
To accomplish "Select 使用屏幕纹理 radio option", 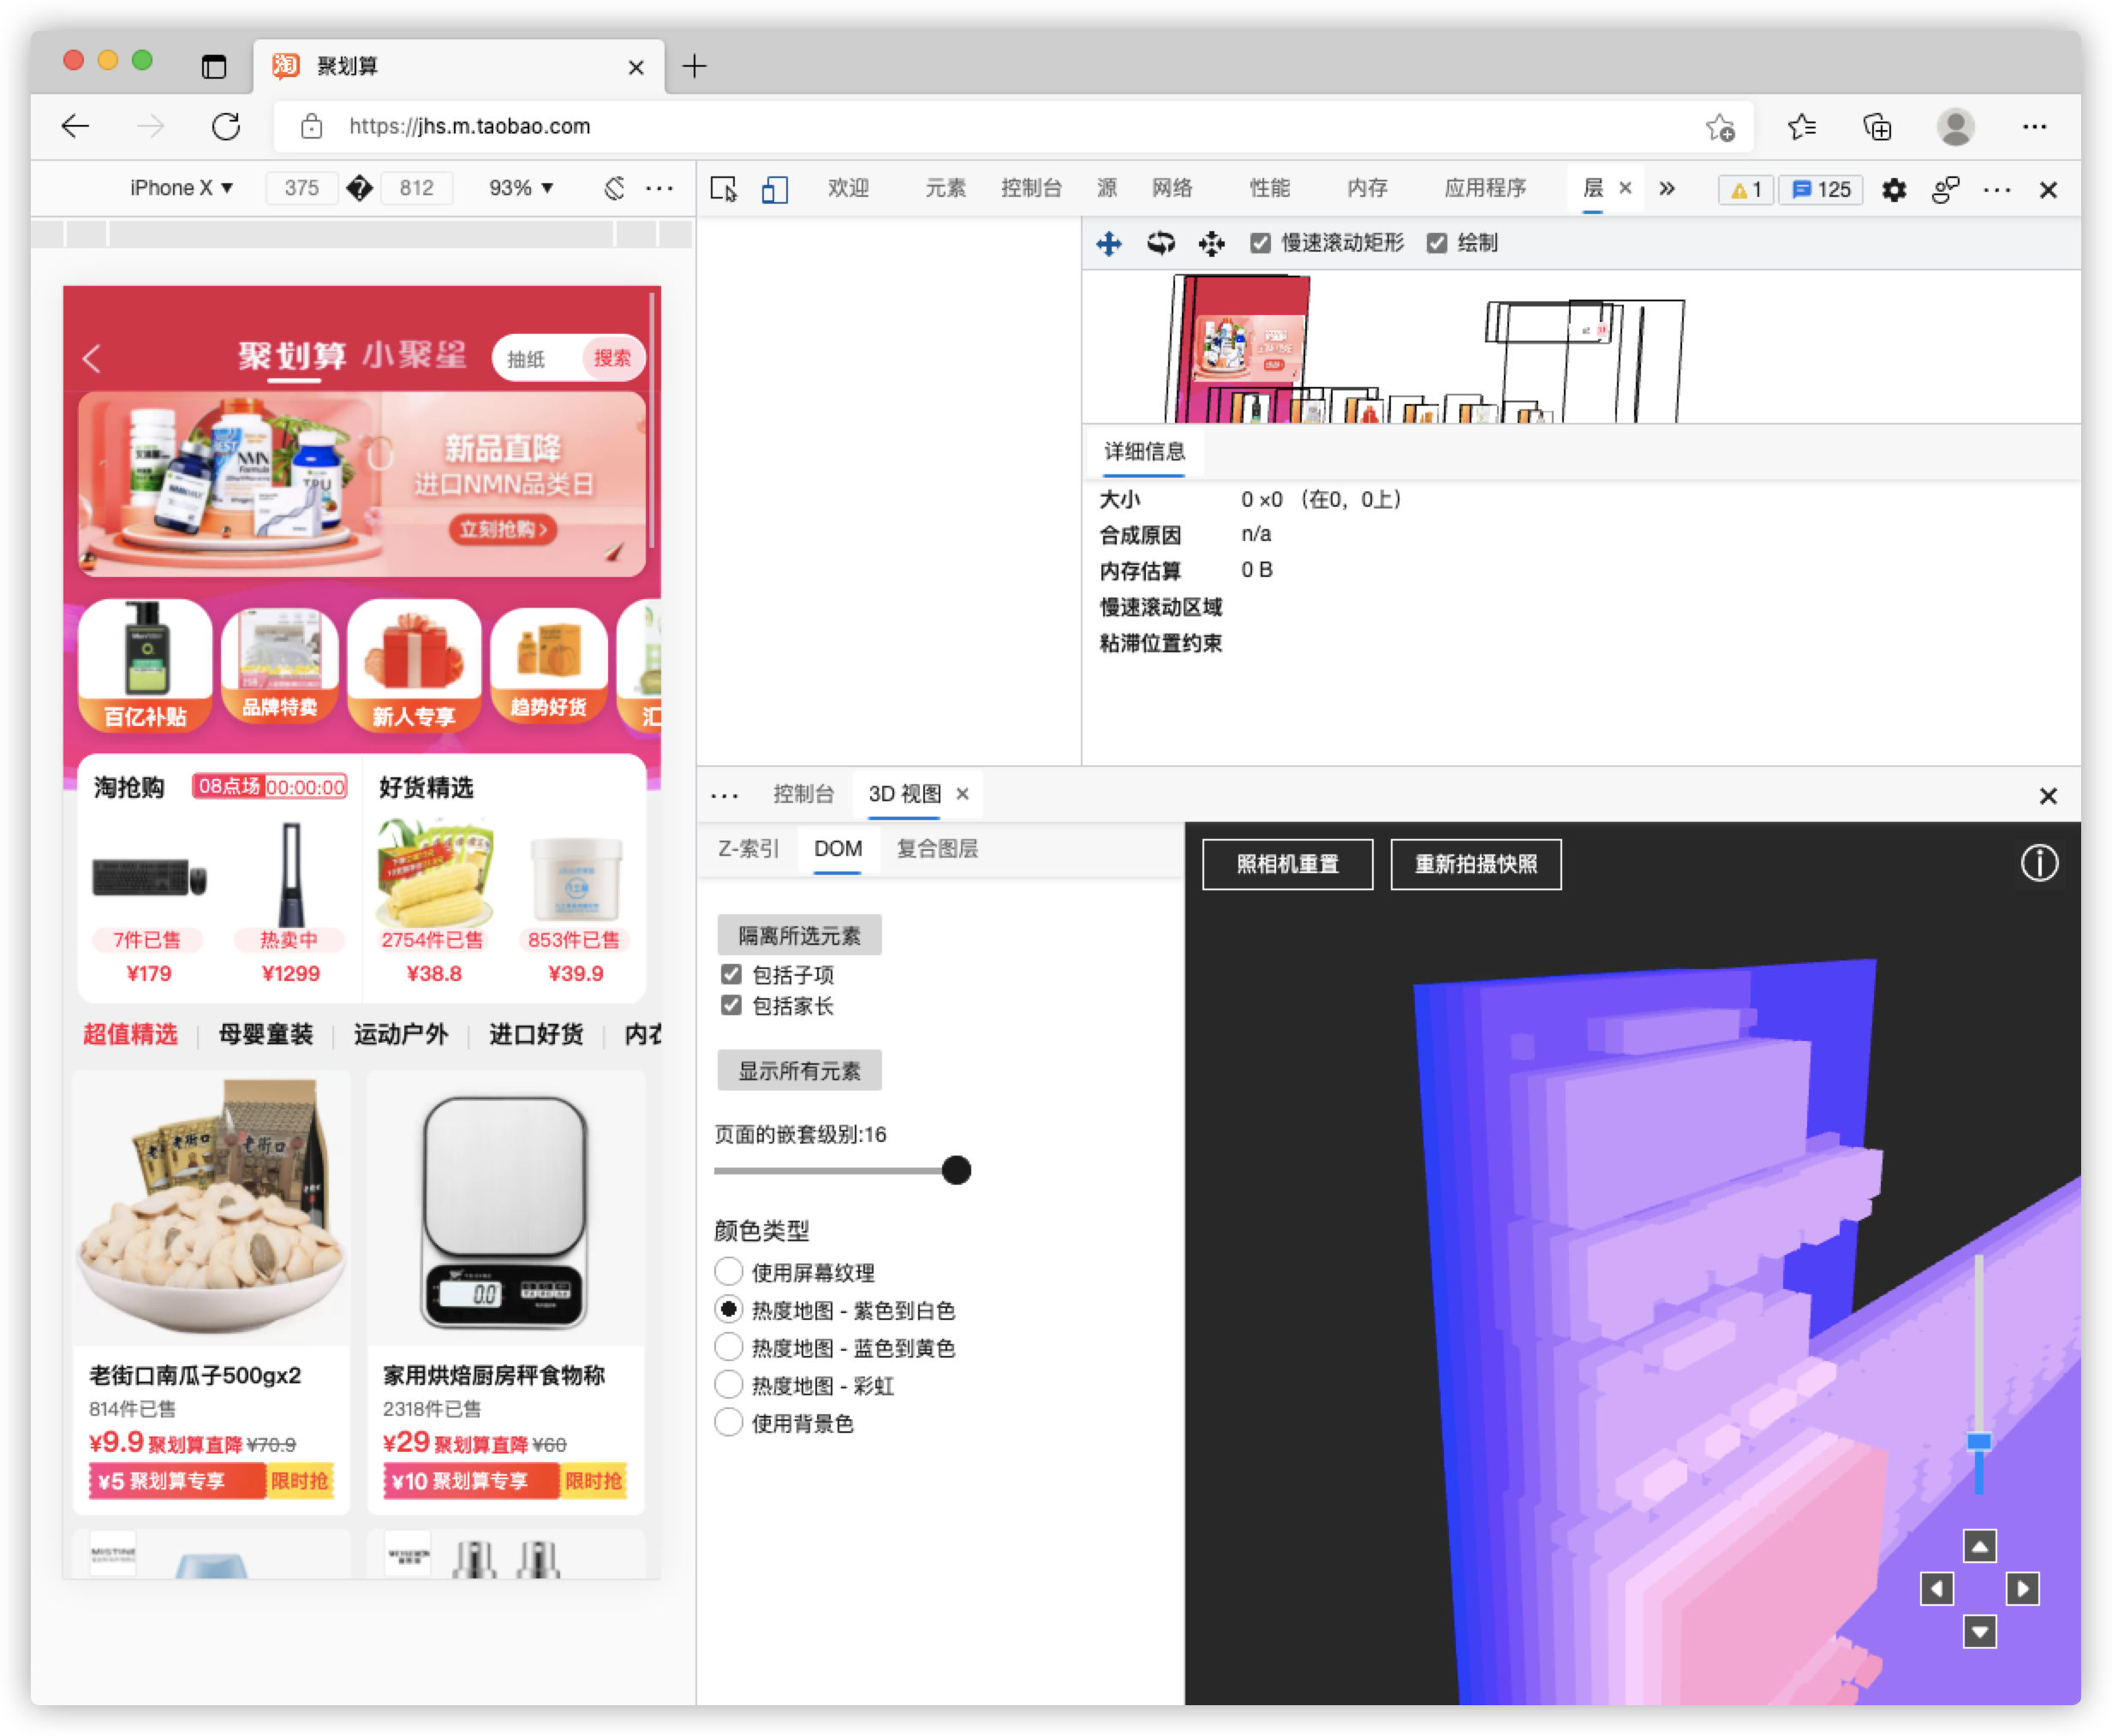I will pyautogui.click(x=728, y=1272).
